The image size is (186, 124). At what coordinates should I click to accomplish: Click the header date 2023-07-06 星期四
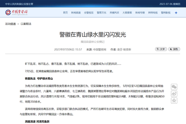[x=170, y=4]
